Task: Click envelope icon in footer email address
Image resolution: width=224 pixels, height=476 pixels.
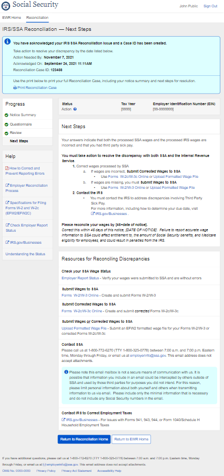Action: [44, 464]
